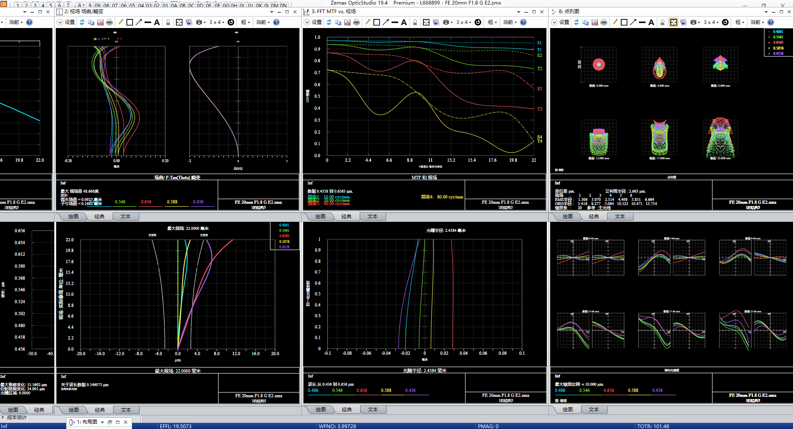
Task: Refresh the field curvature/distortion window
Action: pos(82,22)
